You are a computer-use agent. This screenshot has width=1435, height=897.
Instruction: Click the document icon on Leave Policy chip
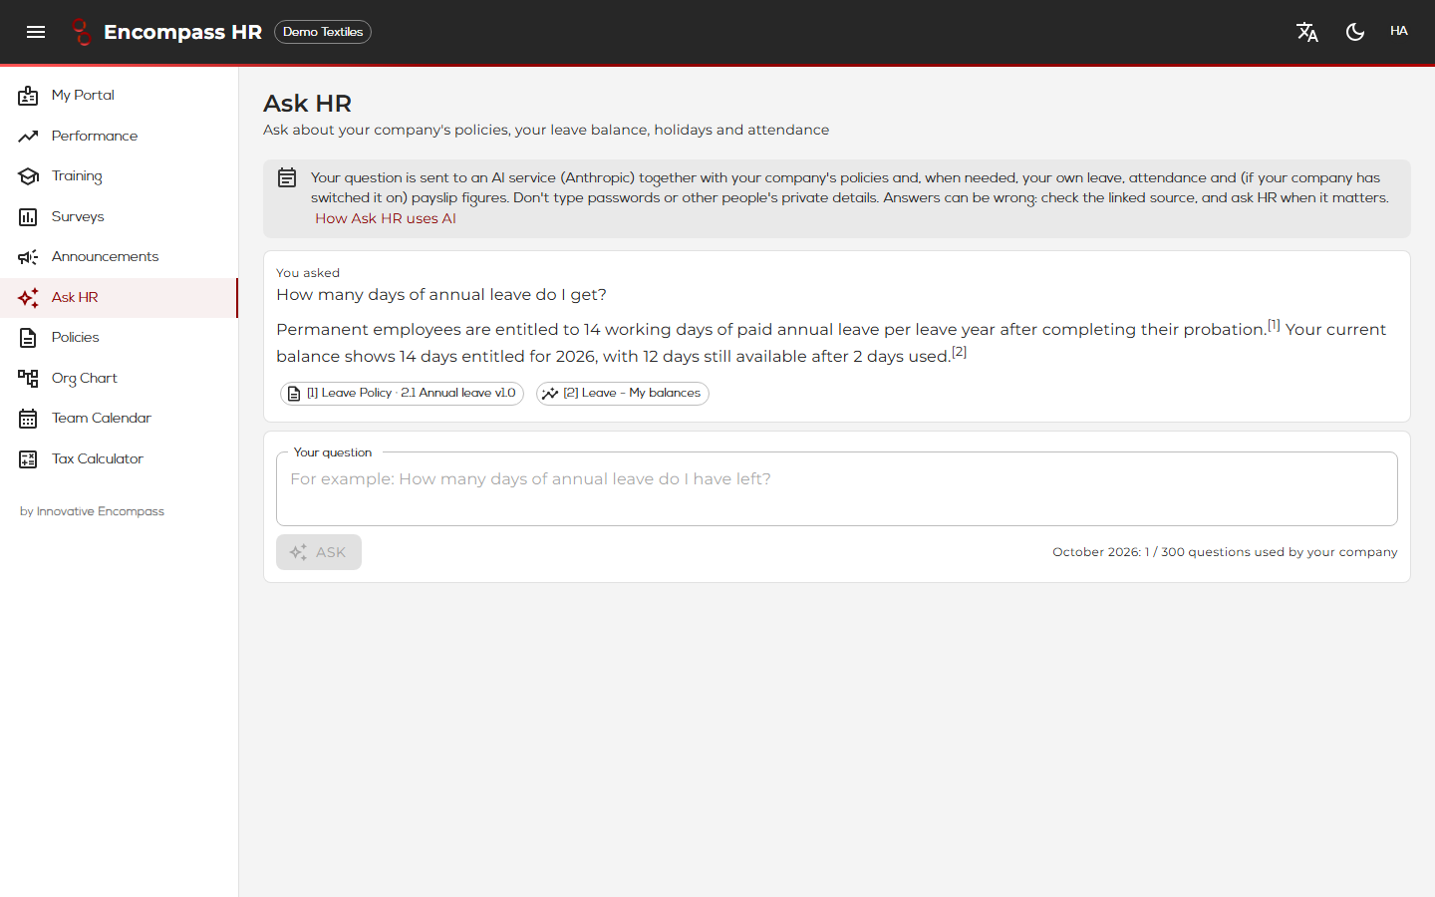tap(294, 394)
